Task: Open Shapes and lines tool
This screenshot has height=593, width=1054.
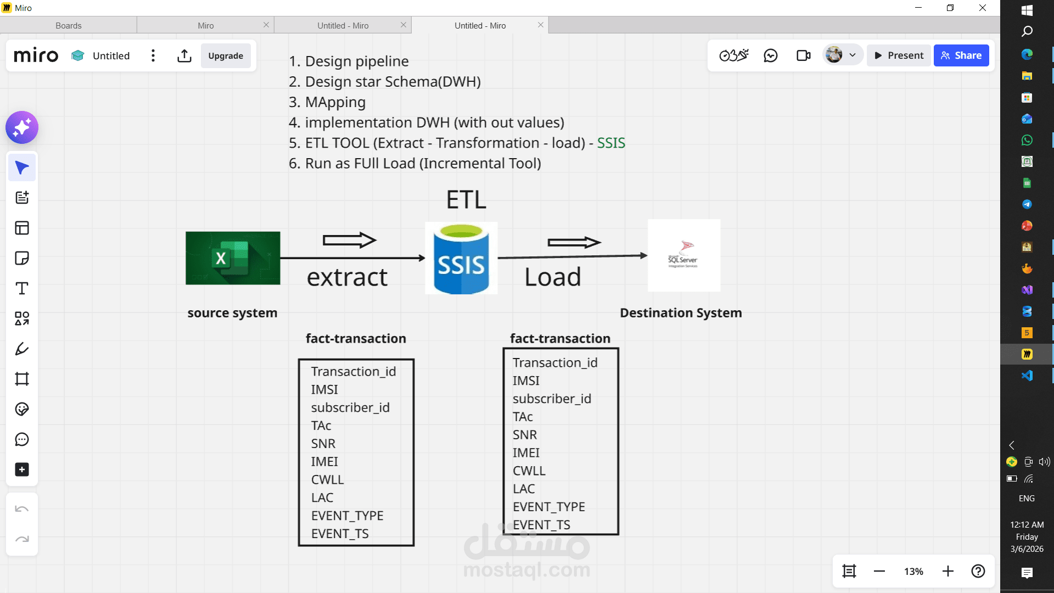Action: [x=22, y=318]
